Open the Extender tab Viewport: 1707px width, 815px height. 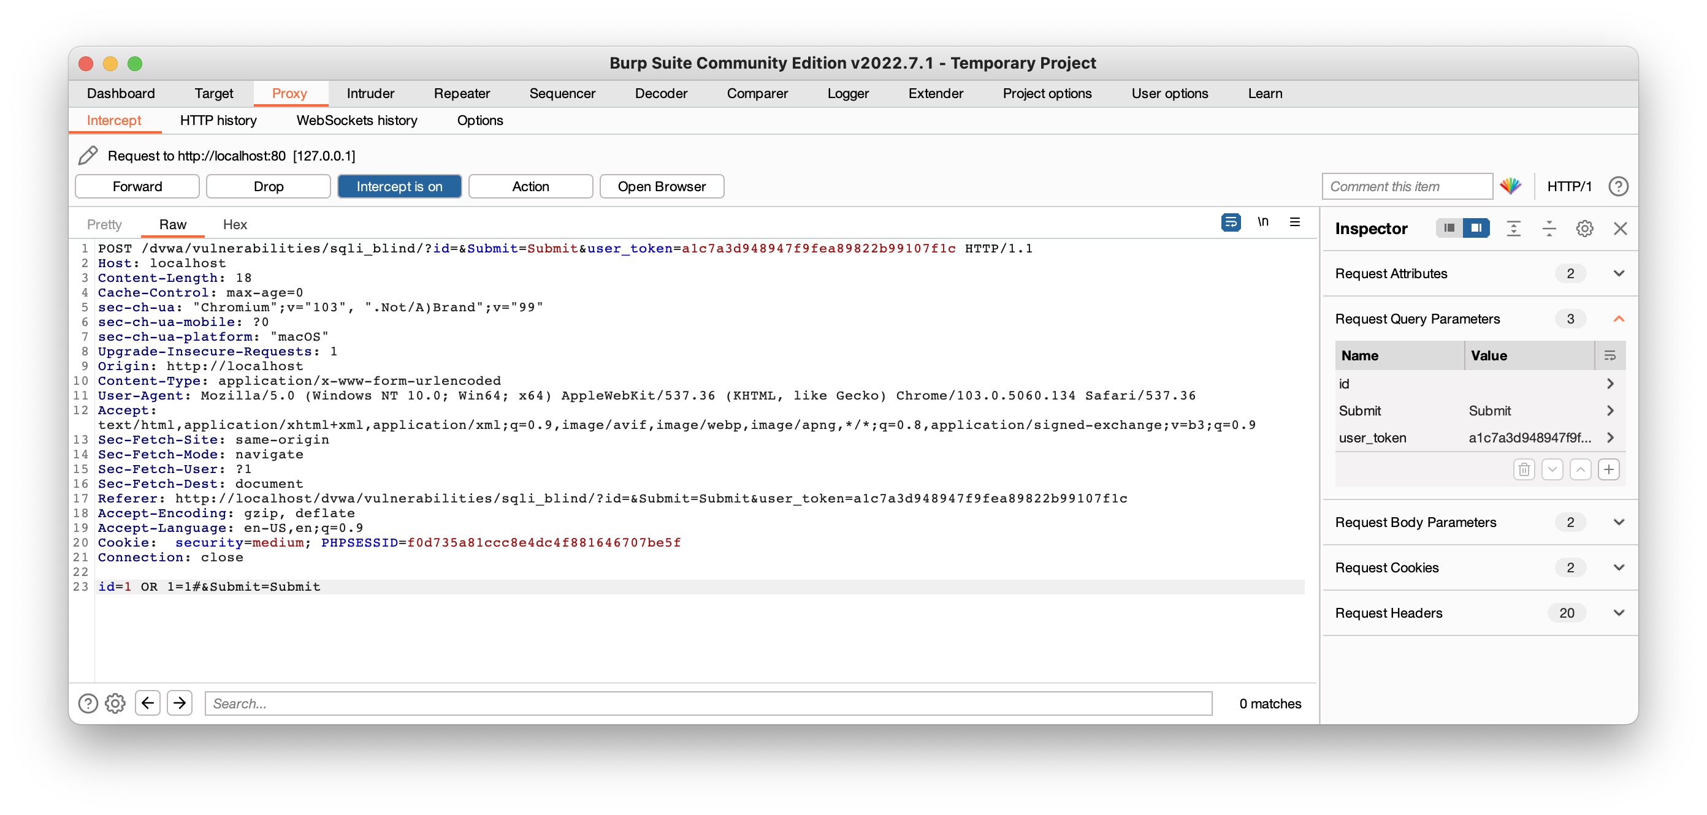click(x=935, y=93)
